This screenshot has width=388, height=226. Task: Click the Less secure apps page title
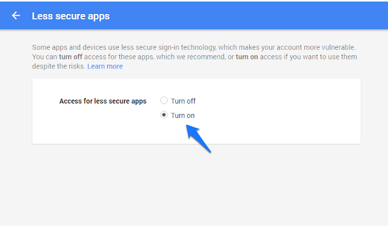(x=71, y=16)
